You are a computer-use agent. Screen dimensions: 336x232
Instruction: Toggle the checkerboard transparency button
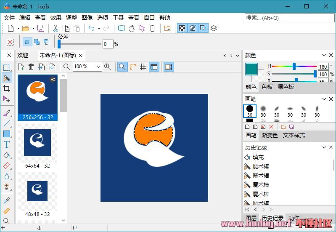(182, 28)
